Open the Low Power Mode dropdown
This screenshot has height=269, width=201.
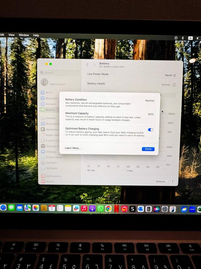[x=170, y=75]
